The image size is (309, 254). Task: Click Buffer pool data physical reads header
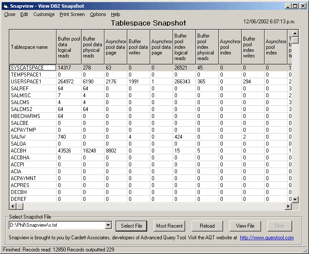tap(93, 47)
